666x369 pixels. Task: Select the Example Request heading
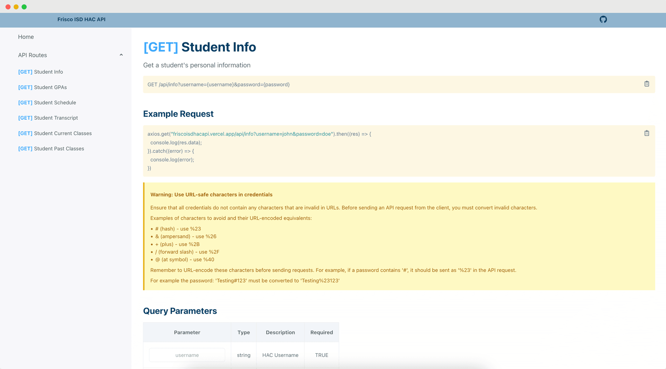point(178,114)
